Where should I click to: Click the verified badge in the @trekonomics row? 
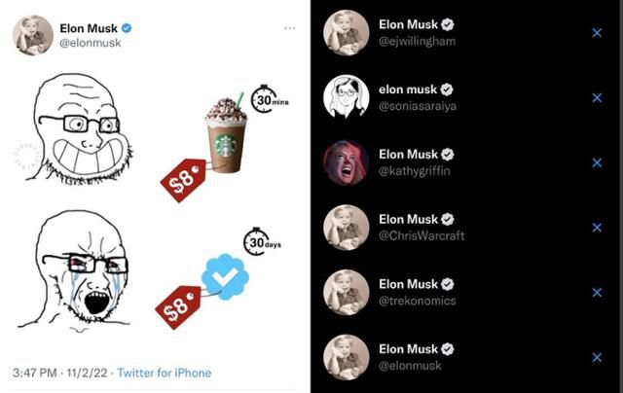pyautogui.click(x=448, y=284)
